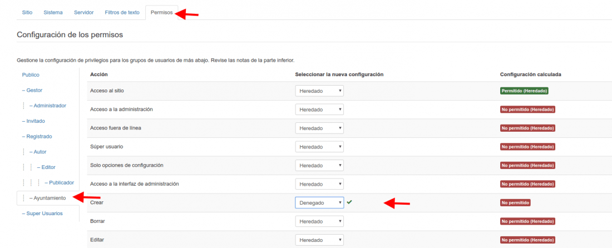Select the Publico user group
Image resolution: width=612 pixels, height=248 pixels.
pyautogui.click(x=31, y=75)
